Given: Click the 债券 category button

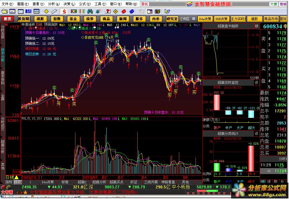Looking at the screenshot, I should tap(90, 19).
